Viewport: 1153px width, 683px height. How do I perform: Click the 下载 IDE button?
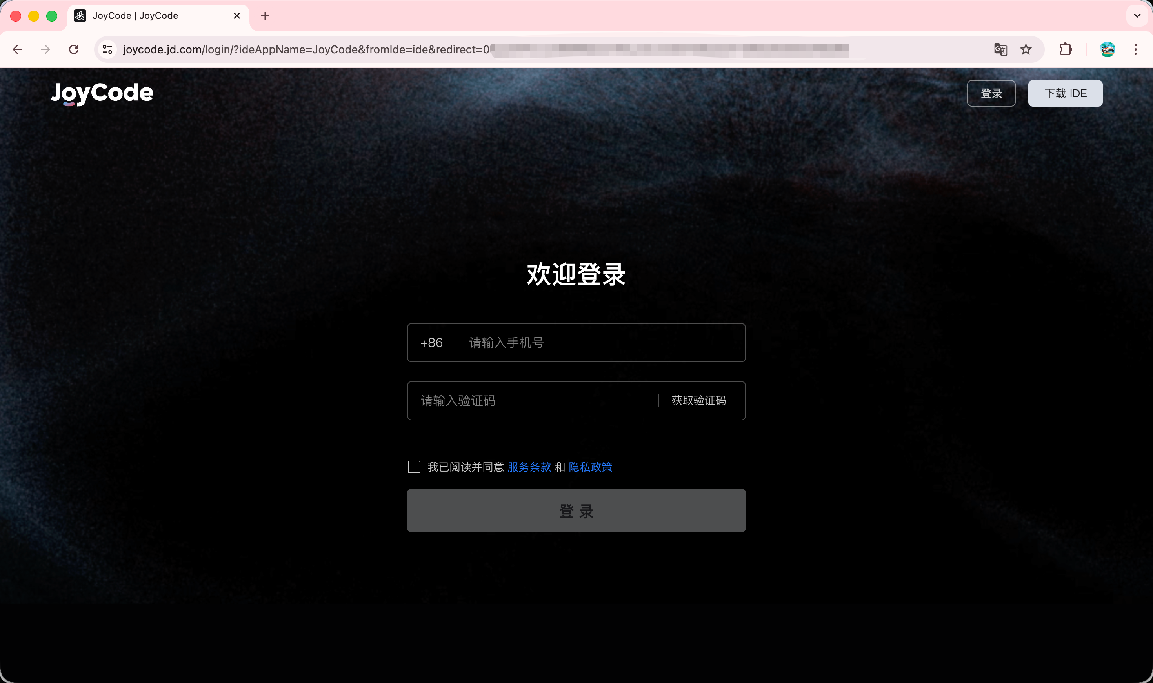point(1065,93)
